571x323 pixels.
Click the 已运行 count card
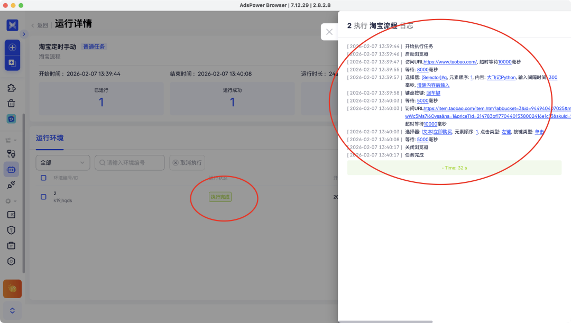point(101,99)
